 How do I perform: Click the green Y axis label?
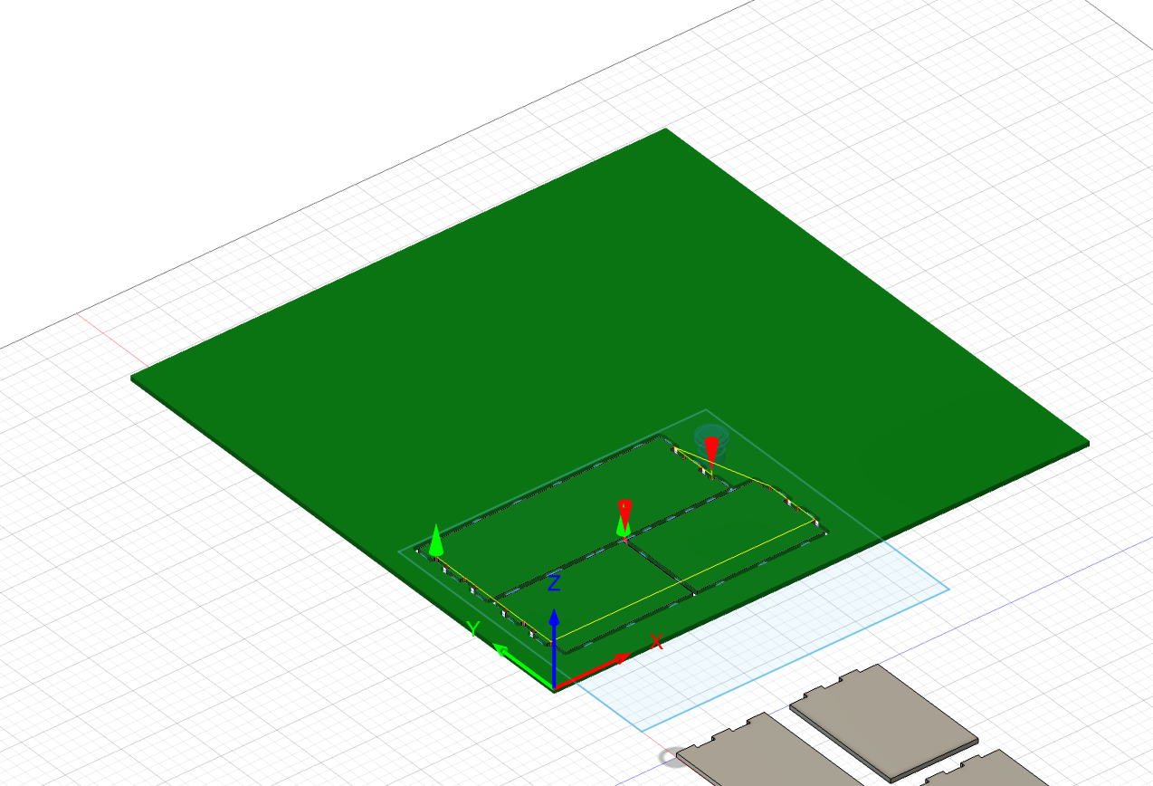coord(472,628)
